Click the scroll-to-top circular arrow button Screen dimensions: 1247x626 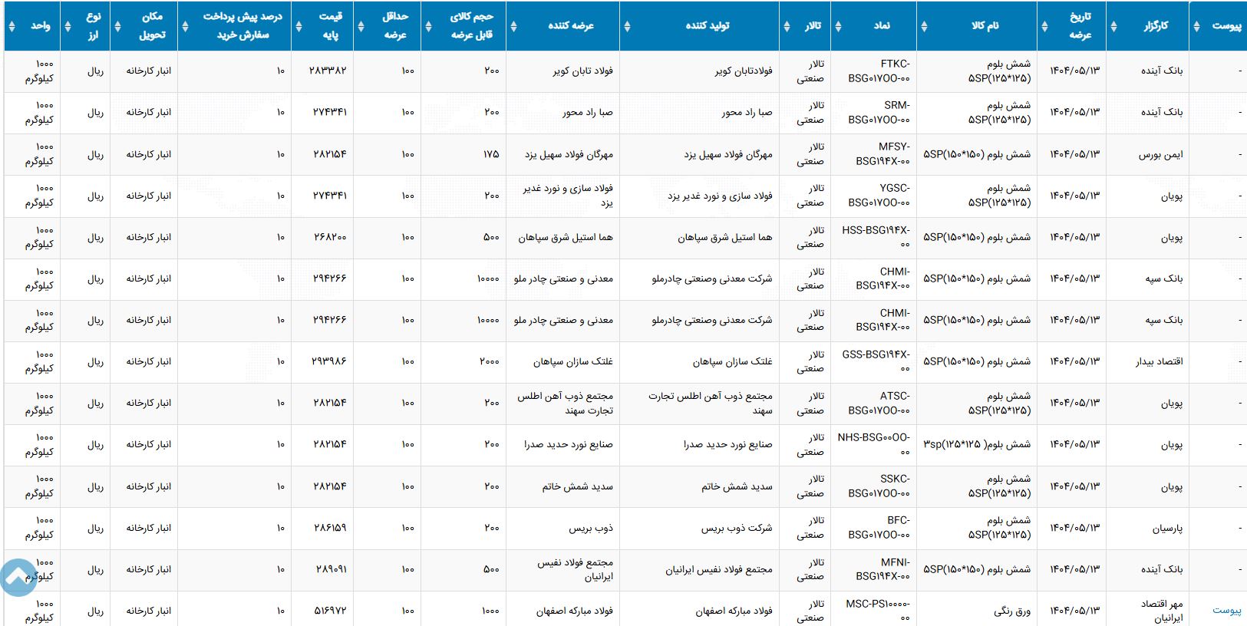pos(18,578)
